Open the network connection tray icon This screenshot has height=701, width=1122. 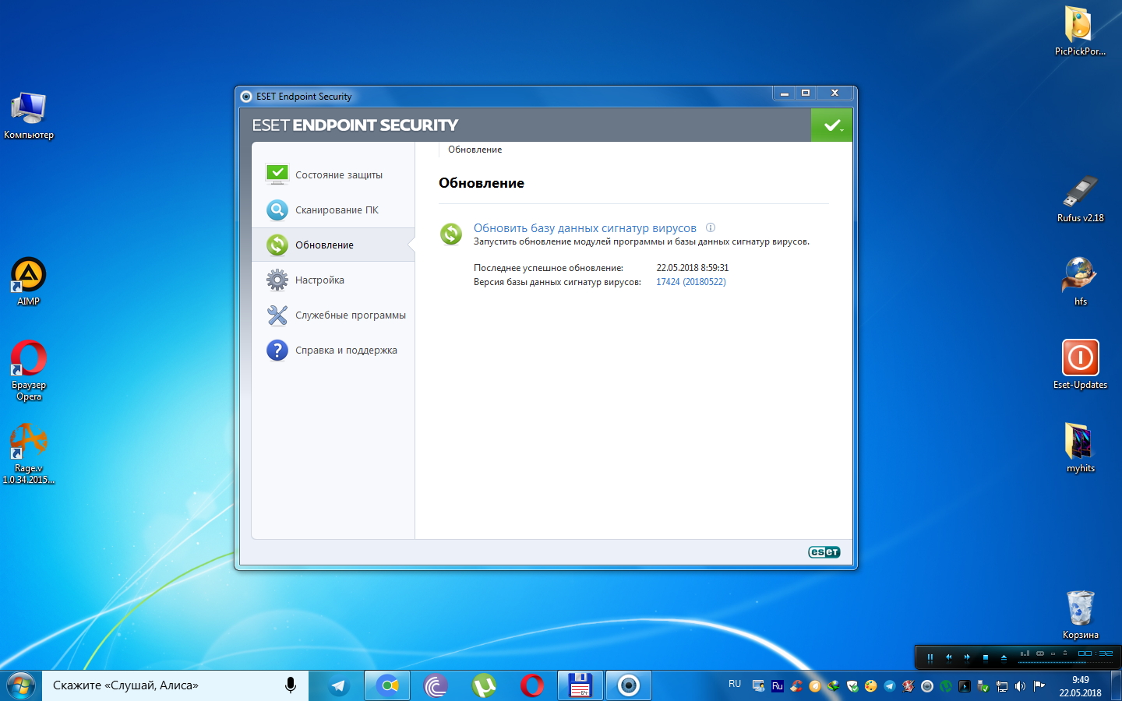pyautogui.click(x=1002, y=686)
